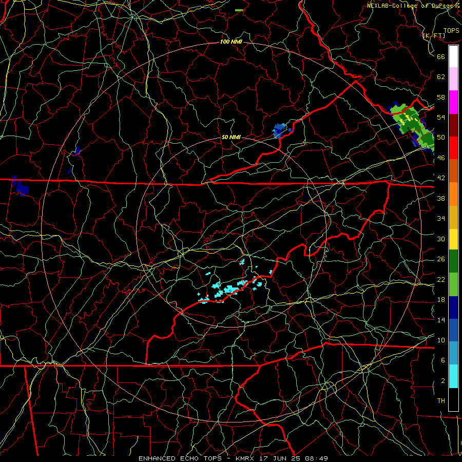Click the 62 legend value
Image resolution: width=462 pixels, height=462 pixels.
pyautogui.click(x=441, y=76)
